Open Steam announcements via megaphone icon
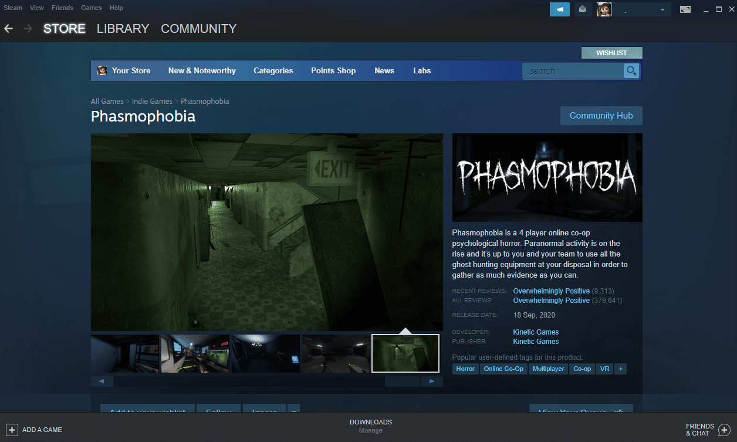This screenshot has height=442, width=737. (x=559, y=9)
